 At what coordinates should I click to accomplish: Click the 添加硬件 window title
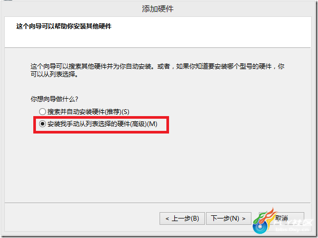pos(158,9)
